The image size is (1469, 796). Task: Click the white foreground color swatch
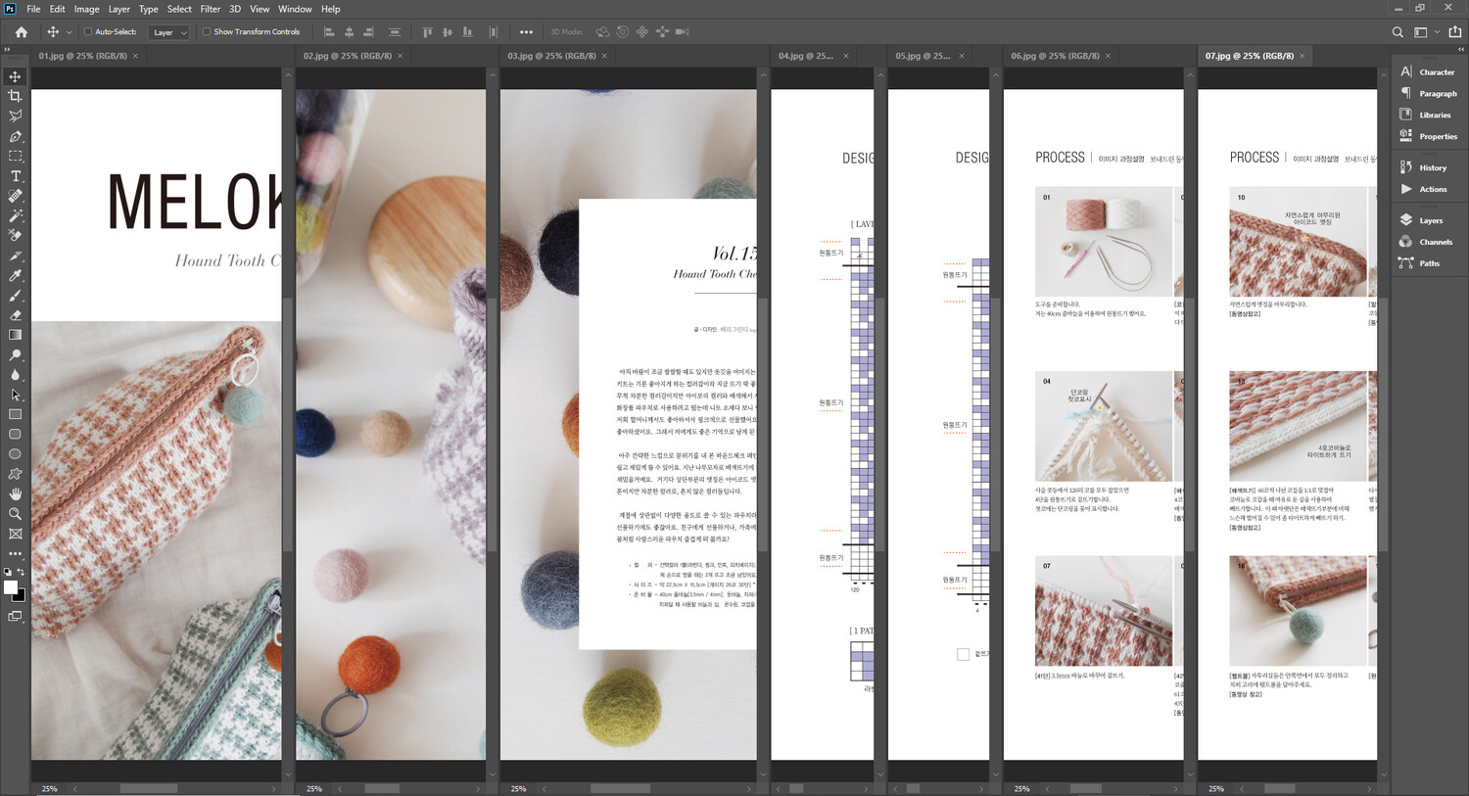(11, 587)
